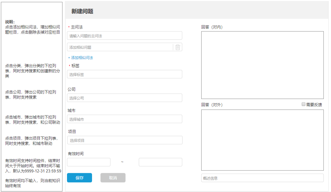Open the 选择标签 dropdown
This screenshot has width=331, height=192.
point(124,74)
